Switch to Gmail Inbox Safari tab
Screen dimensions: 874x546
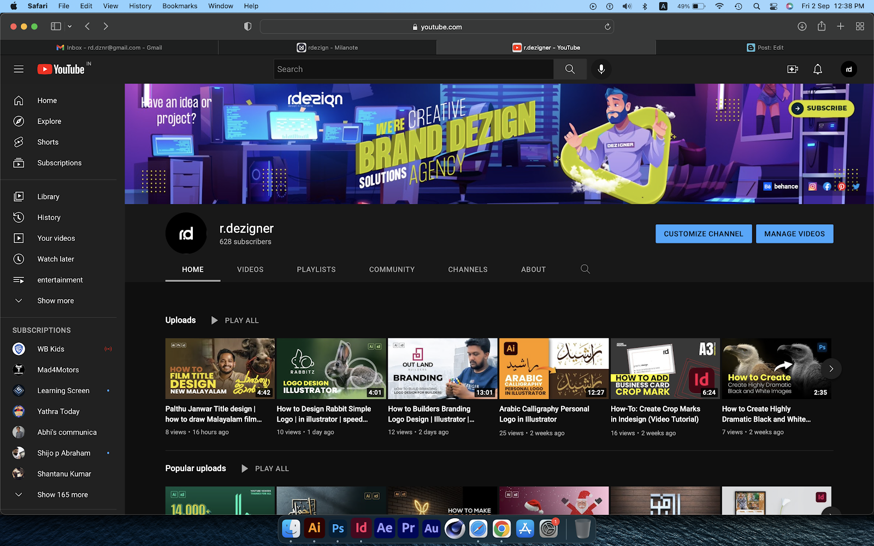pyautogui.click(x=109, y=48)
